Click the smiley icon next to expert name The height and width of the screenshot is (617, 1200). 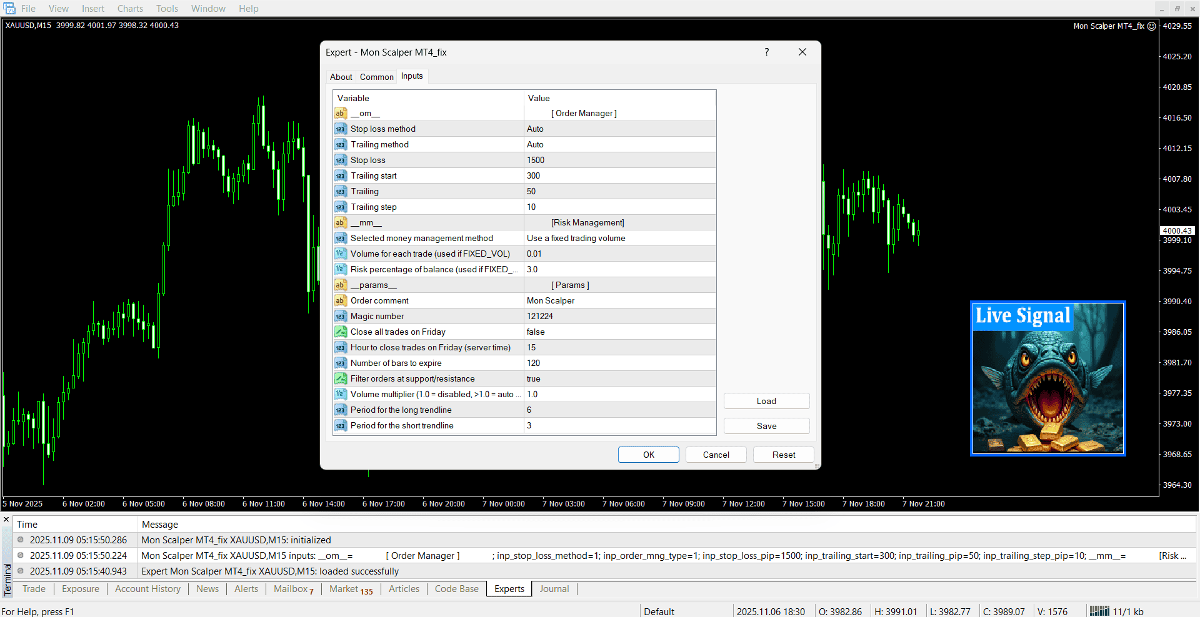pyautogui.click(x=1151, y=26)
